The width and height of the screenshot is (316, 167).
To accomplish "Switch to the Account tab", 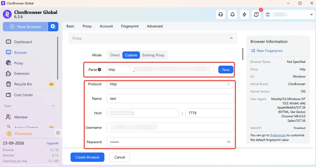I will click(106, 26).
